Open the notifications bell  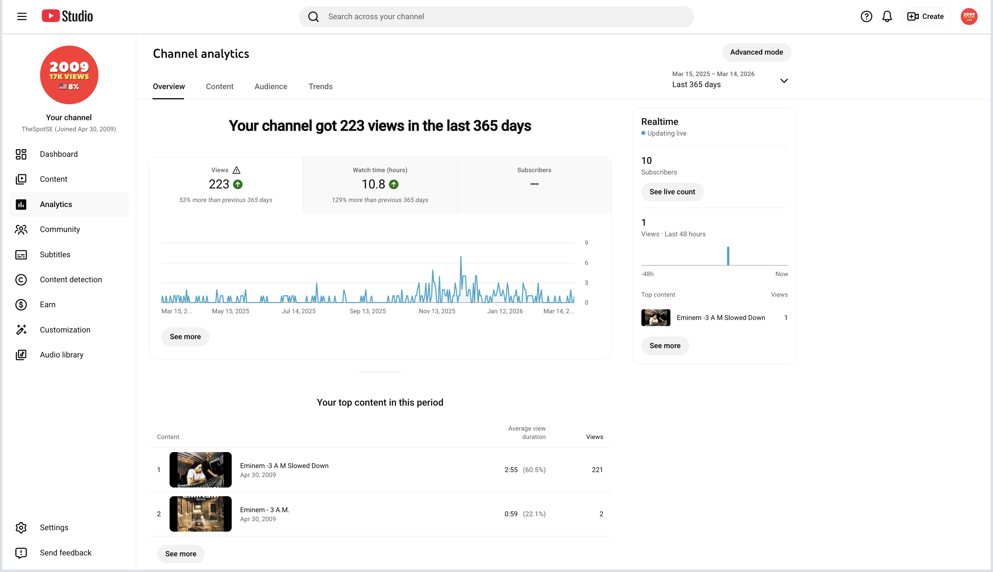click(887, 17)
